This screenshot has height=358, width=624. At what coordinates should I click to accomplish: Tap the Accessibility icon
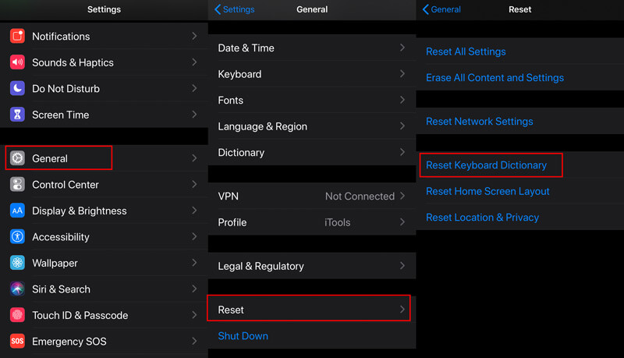(x=17, y=236)
